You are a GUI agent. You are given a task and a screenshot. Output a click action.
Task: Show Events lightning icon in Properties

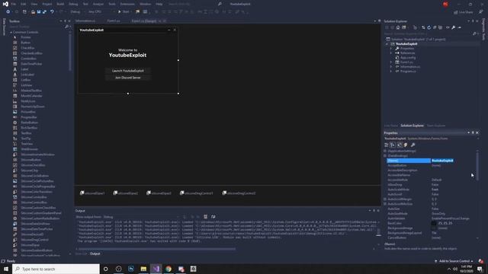pyautogui.click(x=406, y=145)
